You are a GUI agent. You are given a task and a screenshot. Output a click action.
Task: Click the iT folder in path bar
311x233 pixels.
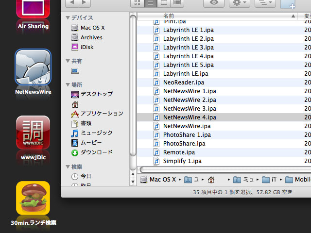[269, 180]
